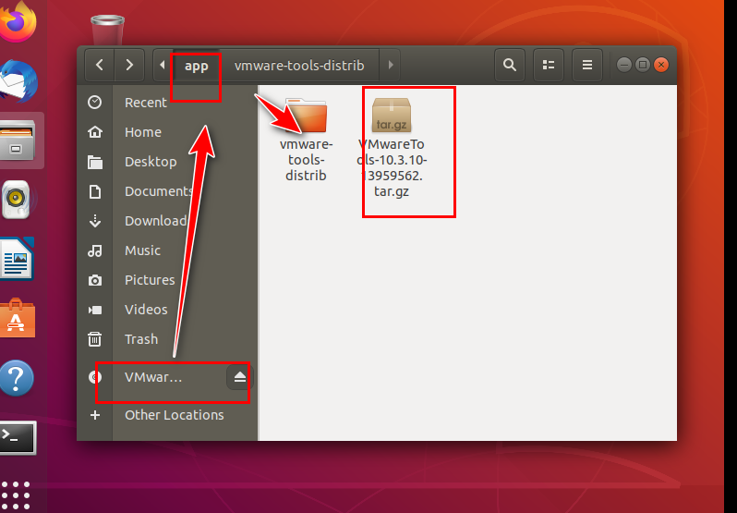Screen dimensions: 737x513
Task: Go back with the left arrow button
Action: tap(99, 65)
